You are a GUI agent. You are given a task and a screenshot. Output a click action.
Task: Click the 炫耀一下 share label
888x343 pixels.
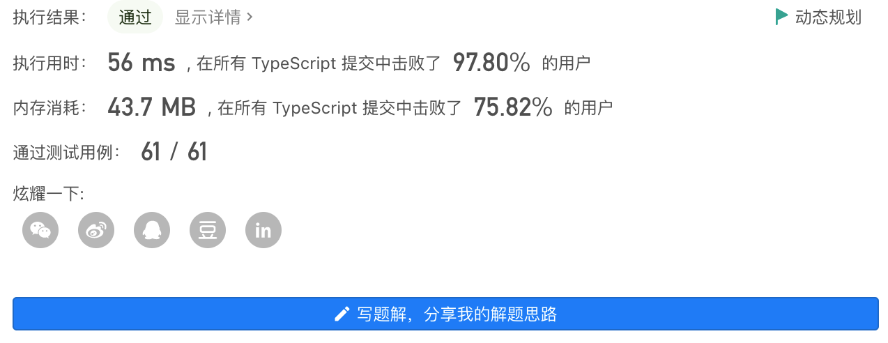[49, 194]
